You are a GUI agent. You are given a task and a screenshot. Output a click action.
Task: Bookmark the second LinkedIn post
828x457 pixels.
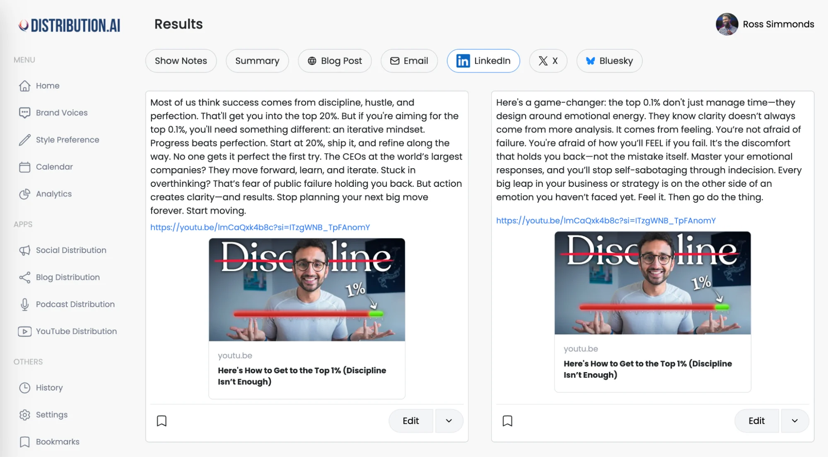(x=507, y=421)
